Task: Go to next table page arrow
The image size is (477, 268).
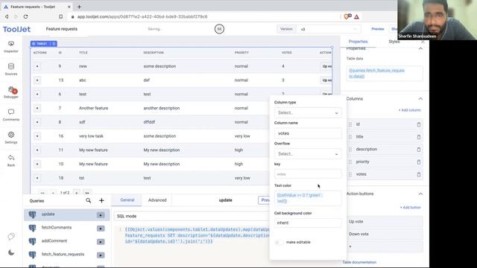Action: click(77, 193)
